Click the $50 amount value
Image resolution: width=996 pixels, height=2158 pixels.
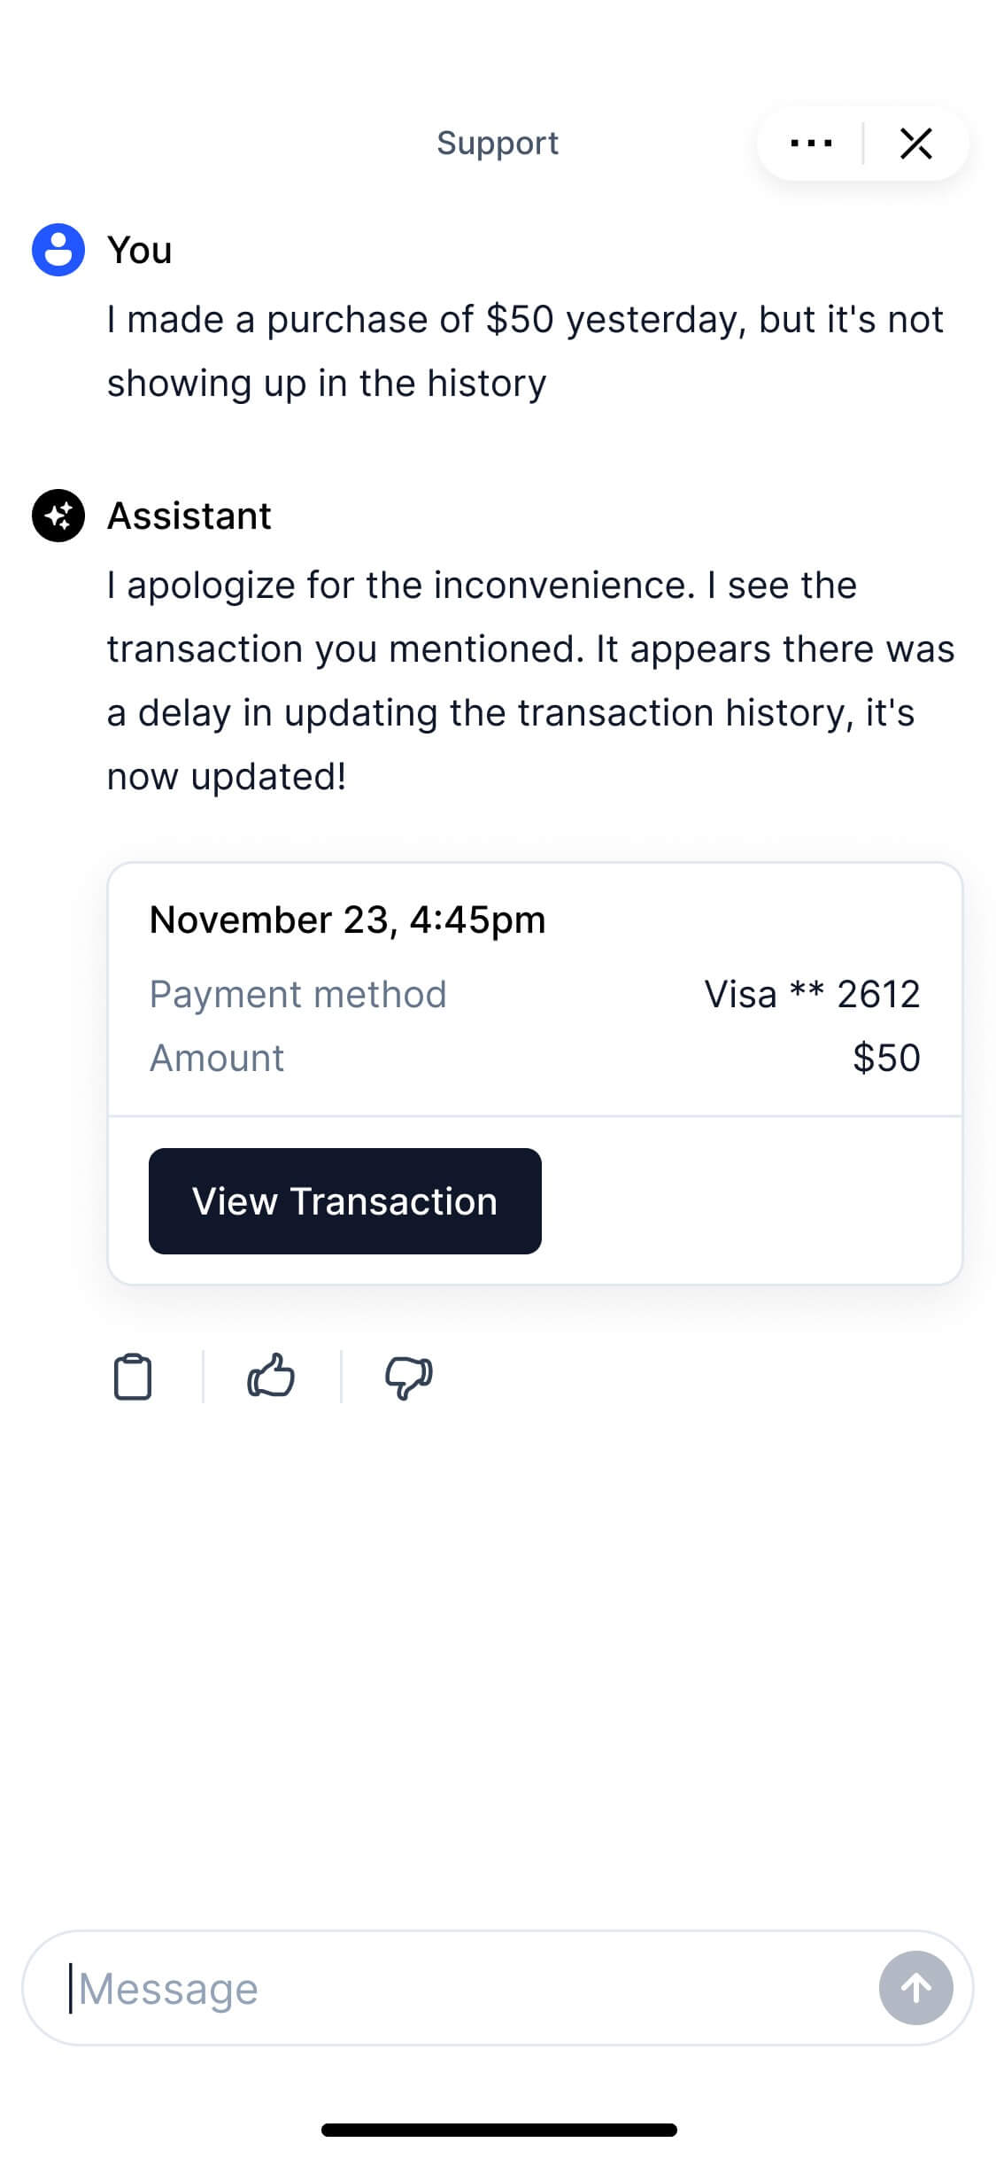888,1057
